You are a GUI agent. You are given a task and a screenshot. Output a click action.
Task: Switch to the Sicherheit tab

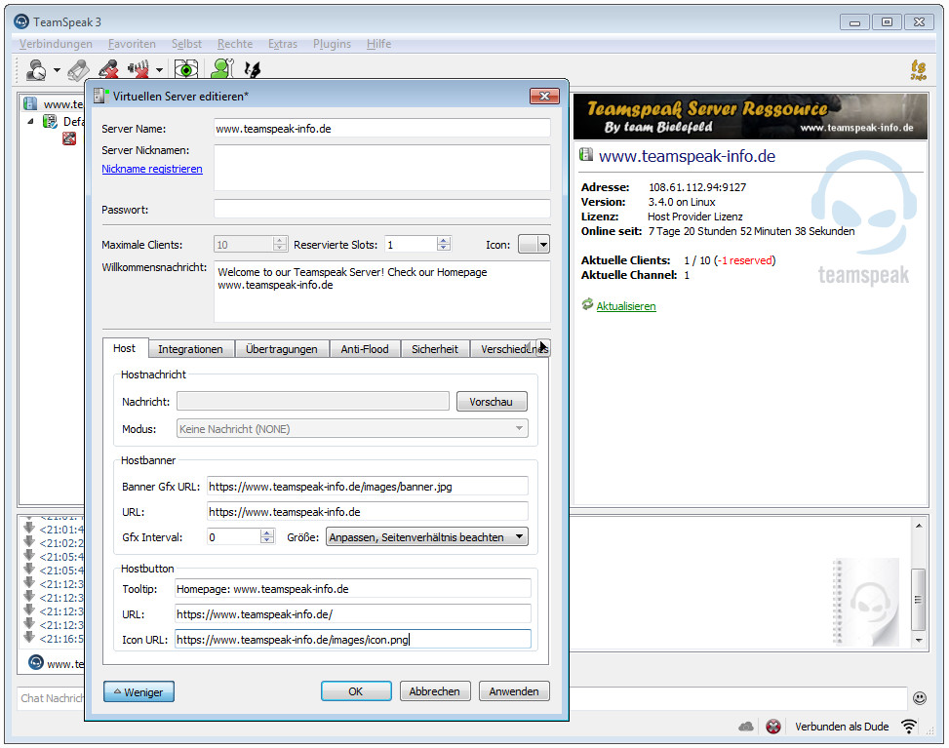[435, 349]
